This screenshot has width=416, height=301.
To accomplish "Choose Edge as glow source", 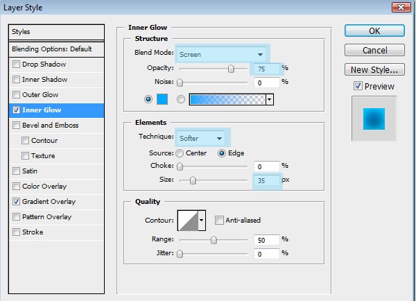I will tap(222, 153).
